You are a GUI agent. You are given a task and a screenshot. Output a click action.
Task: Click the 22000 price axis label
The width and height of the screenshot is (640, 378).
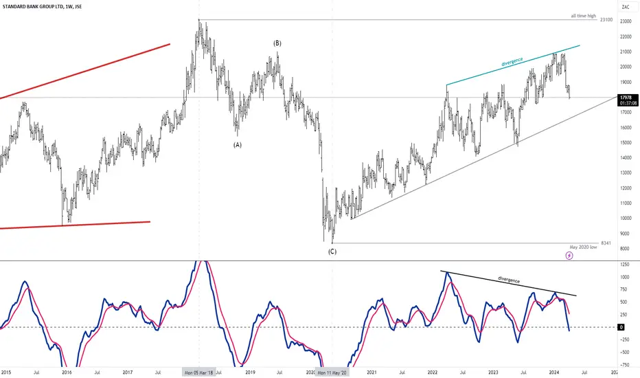click(626, 36)
